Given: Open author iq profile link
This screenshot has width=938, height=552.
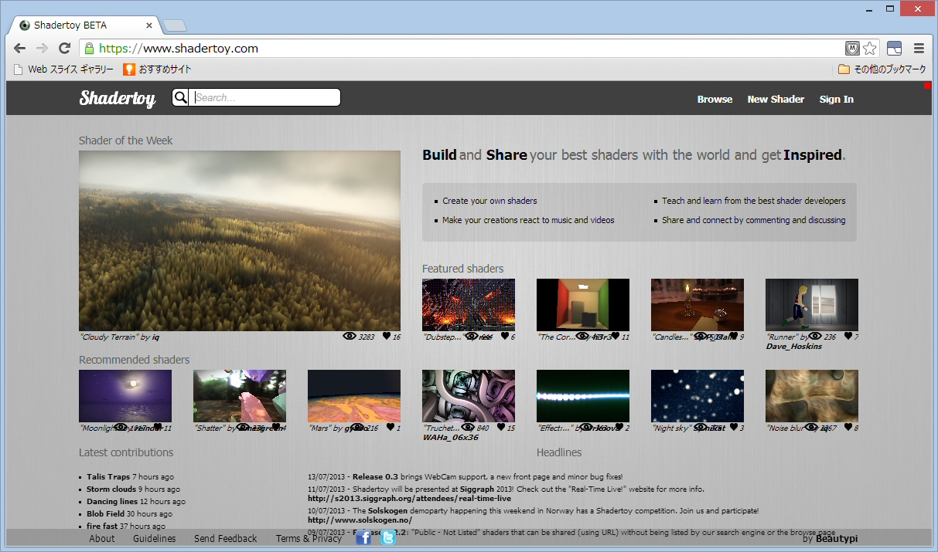Looking at the screenshot, I should click(155, 337).
